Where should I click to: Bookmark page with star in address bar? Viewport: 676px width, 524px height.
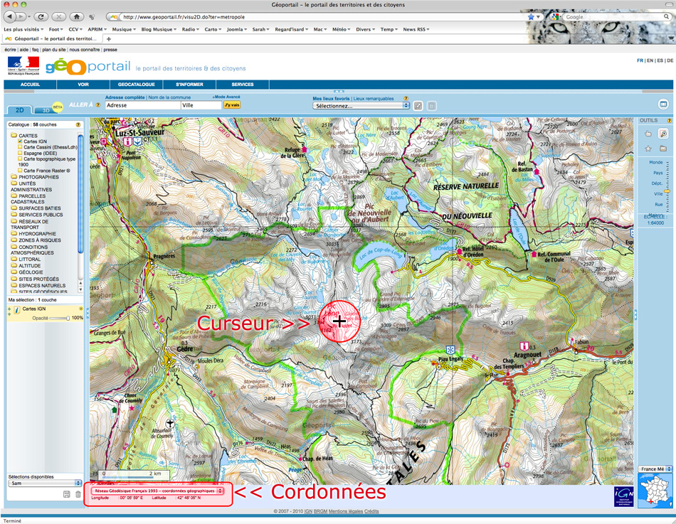(x=531, y=17)
